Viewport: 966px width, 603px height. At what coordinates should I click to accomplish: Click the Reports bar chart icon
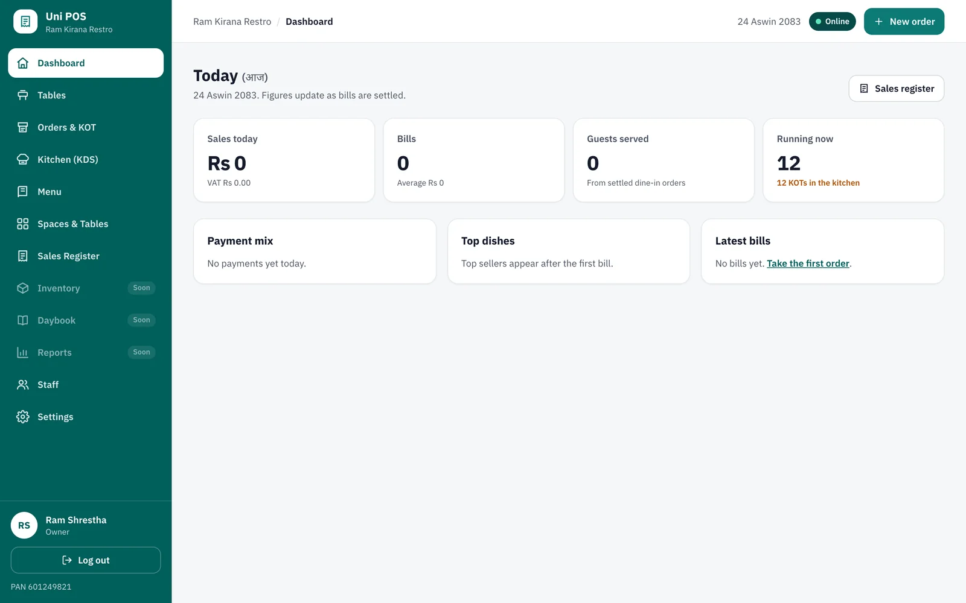click(23, 353)
